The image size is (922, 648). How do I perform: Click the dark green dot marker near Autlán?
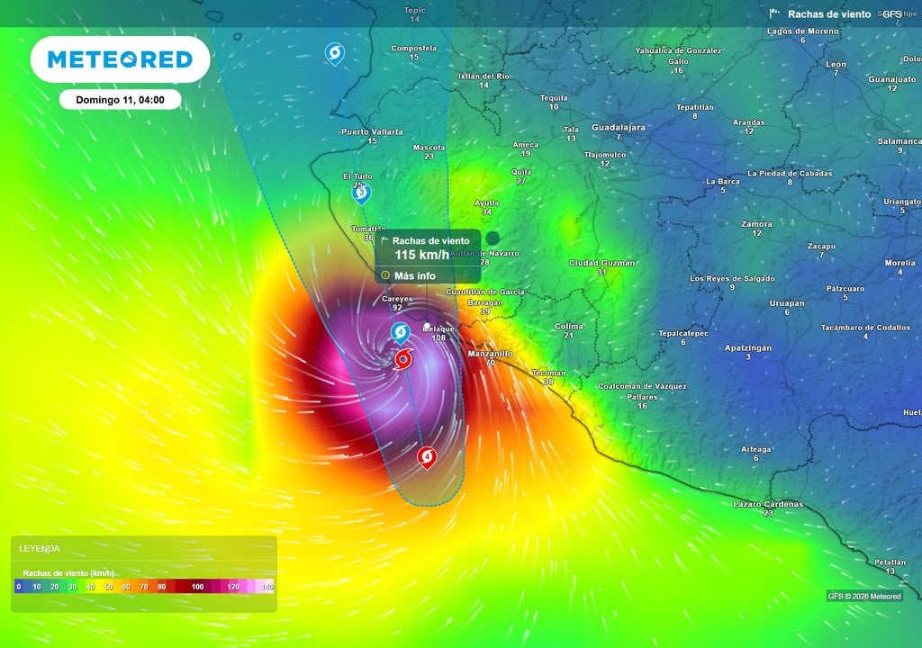(x=493, y=238)
